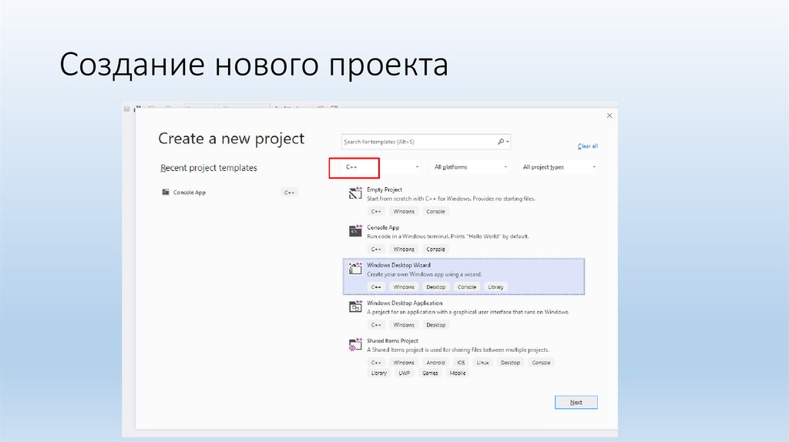The height and width of the screenshot is (442, 789).
Task: Click the UWP tag under Shared Items Project
Action: (404, 373)
